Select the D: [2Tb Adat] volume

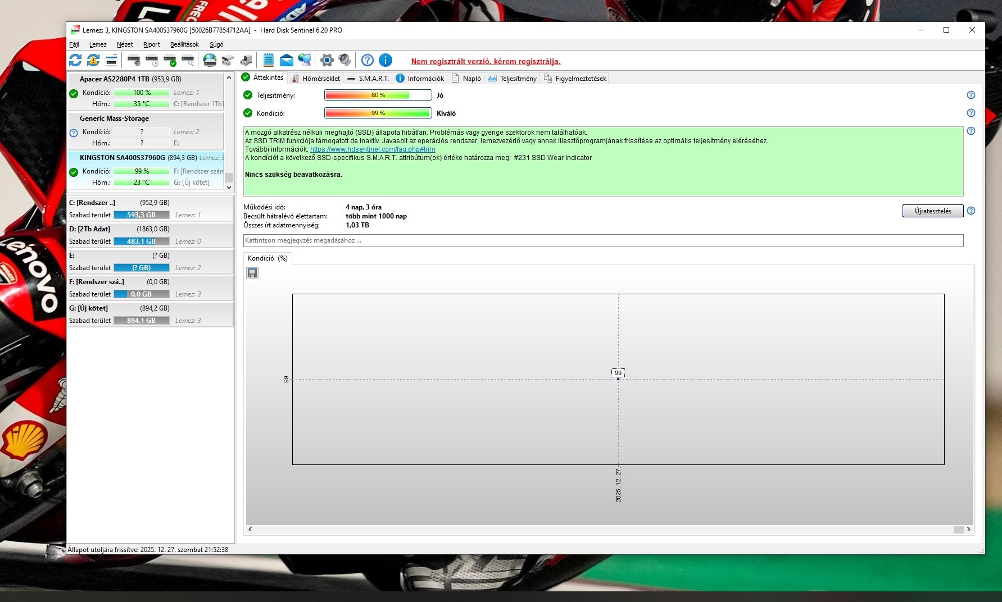point(150,235)
